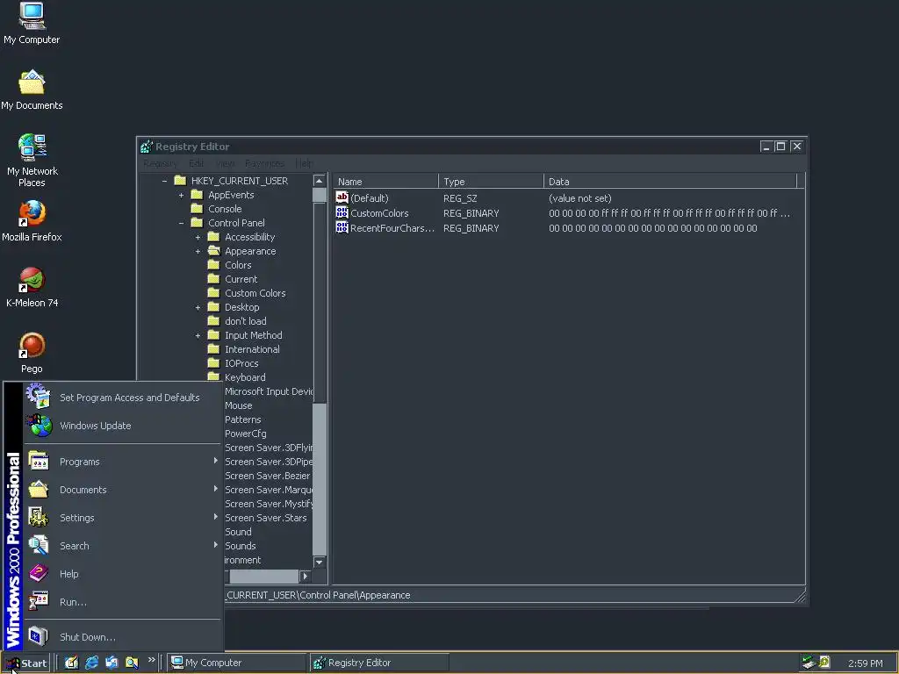899x674 pixels.
Task: Click Show Desktop quick launch icon
Action: pyautogui.click(x=71, y=663)
